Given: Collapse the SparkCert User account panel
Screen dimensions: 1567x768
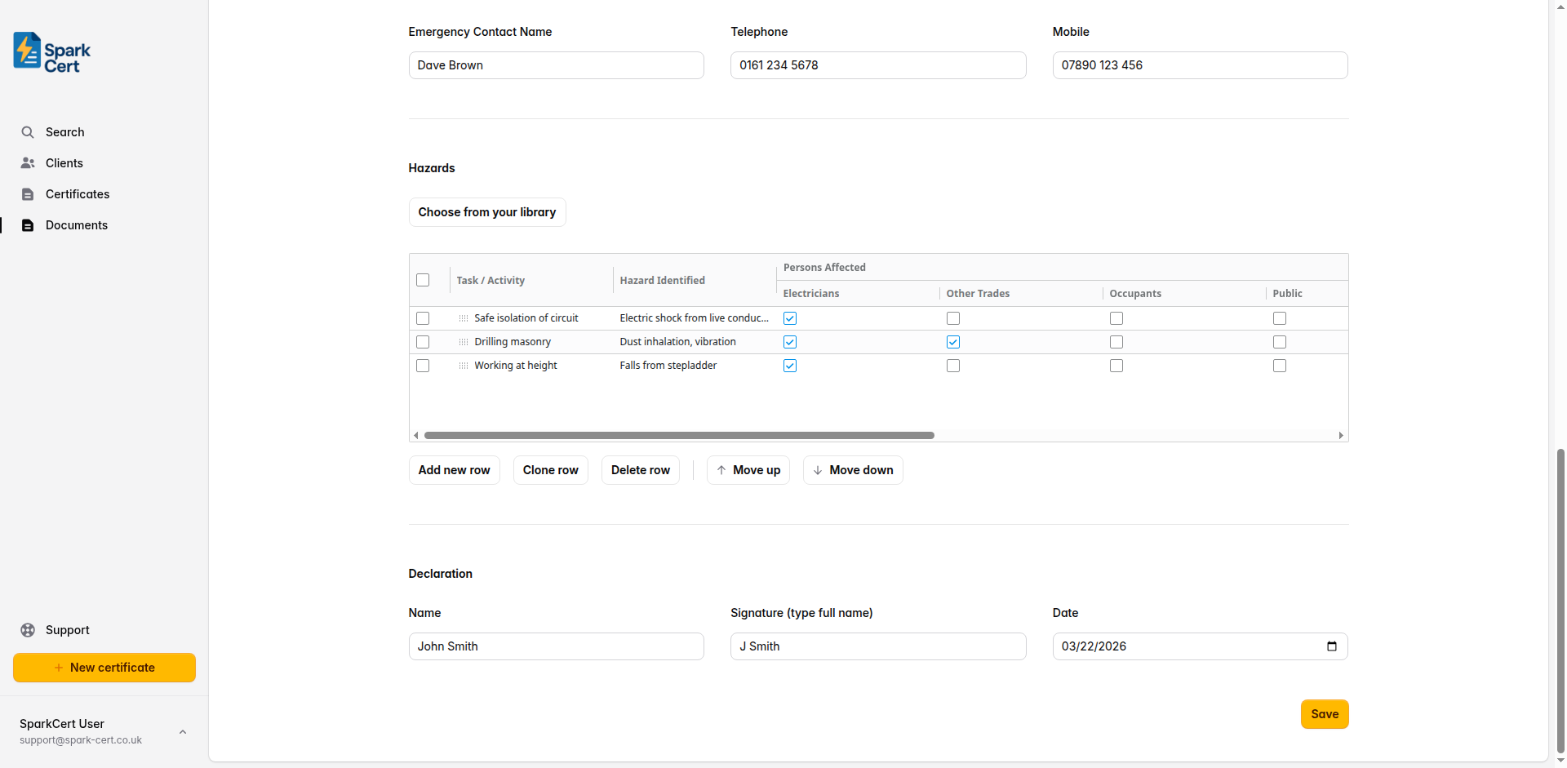Looking at the screenshot, I should click(182, 731).
